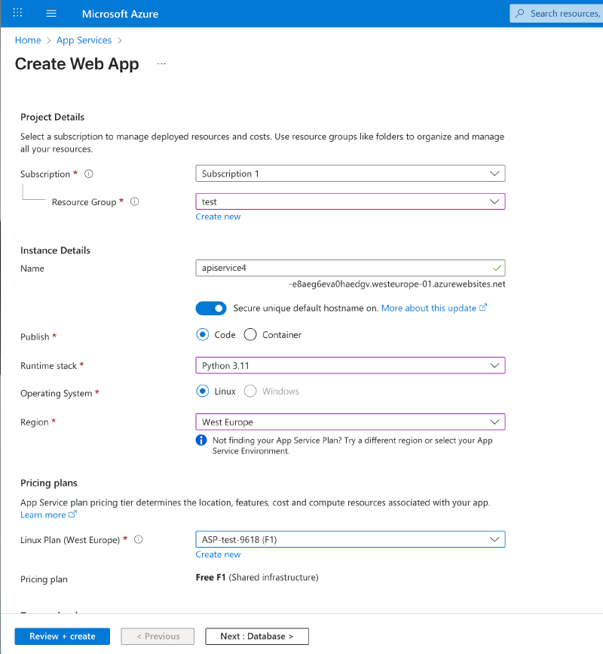603x654 pixels.
Task: Click the search magnifier icon
Action: pos(519,14)
